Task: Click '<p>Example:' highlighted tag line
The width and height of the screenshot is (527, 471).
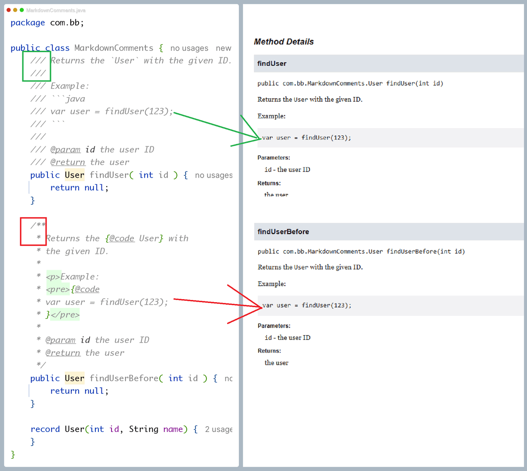Action: tap(72, 277)
